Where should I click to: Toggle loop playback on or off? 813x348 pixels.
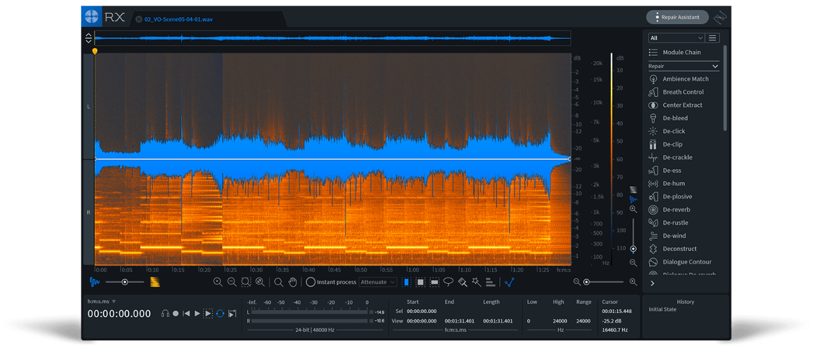(x=220, y=313)
